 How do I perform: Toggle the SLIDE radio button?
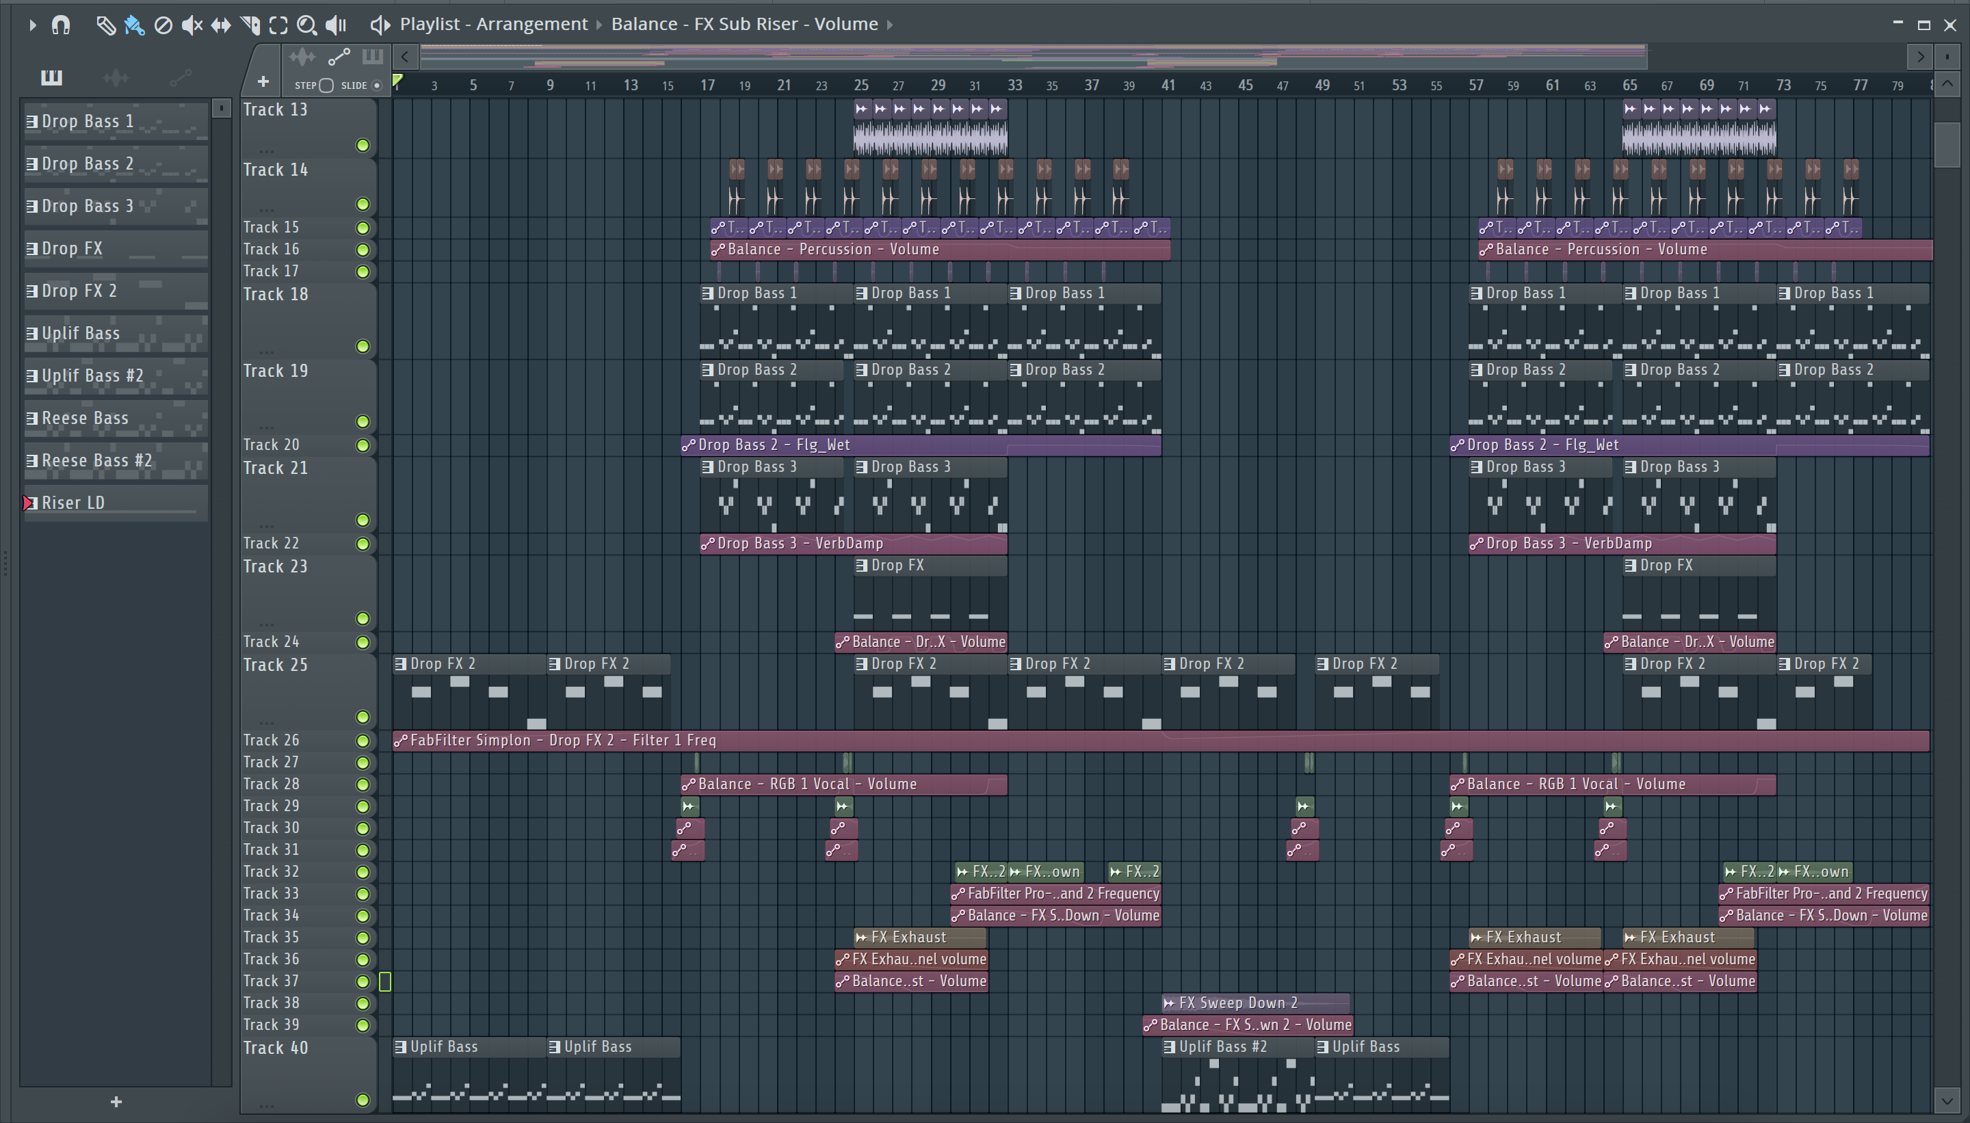pyautogui.click(x=377, y=85)
